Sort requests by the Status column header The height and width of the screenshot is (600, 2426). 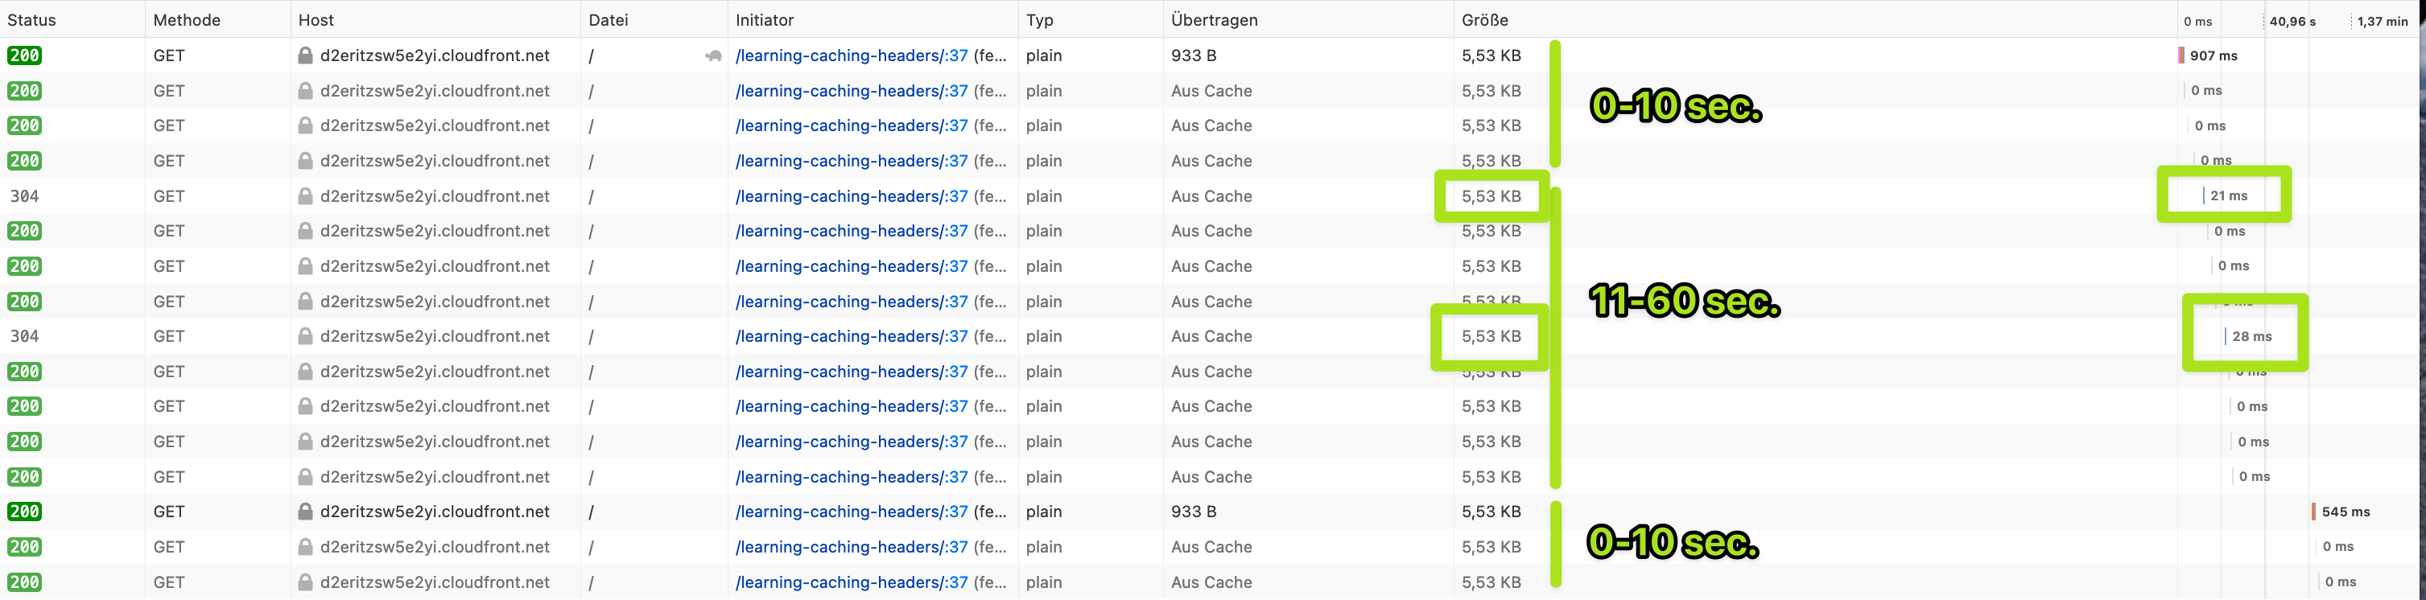pyautogui.click(x=32, y=20)
